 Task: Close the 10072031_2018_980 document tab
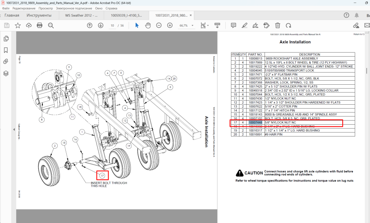tap(191, 15)
